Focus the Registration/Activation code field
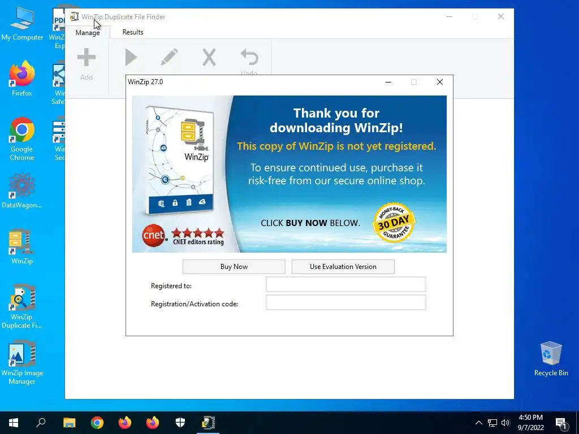This screenshot has width=579, height=434. coord(346,303)
